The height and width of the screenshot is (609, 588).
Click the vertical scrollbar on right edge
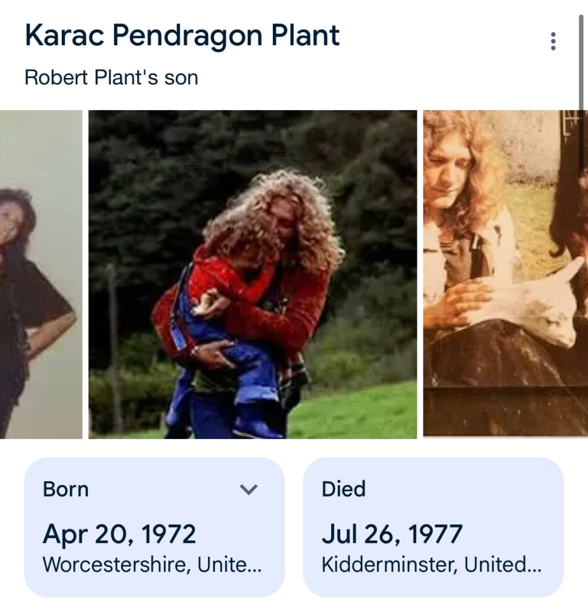581,59
